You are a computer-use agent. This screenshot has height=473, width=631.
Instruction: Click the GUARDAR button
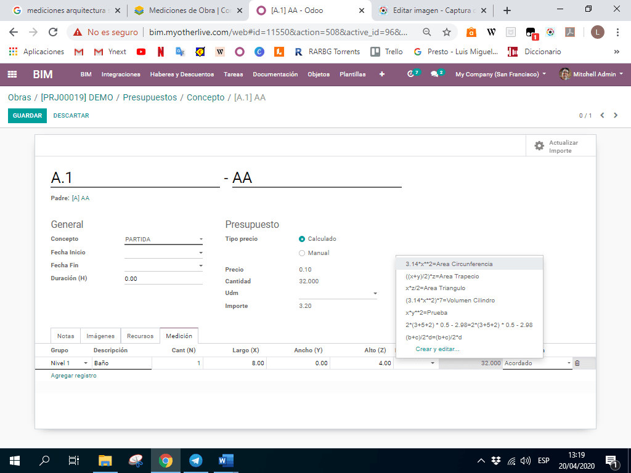[27, 115]
